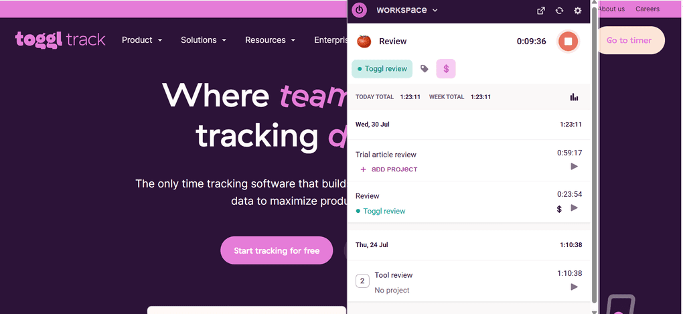Image resolution: width=683 pixels, height=314 pixels.
Task: Click the billable dollar icon on Review entry
Action: (559, 209)
